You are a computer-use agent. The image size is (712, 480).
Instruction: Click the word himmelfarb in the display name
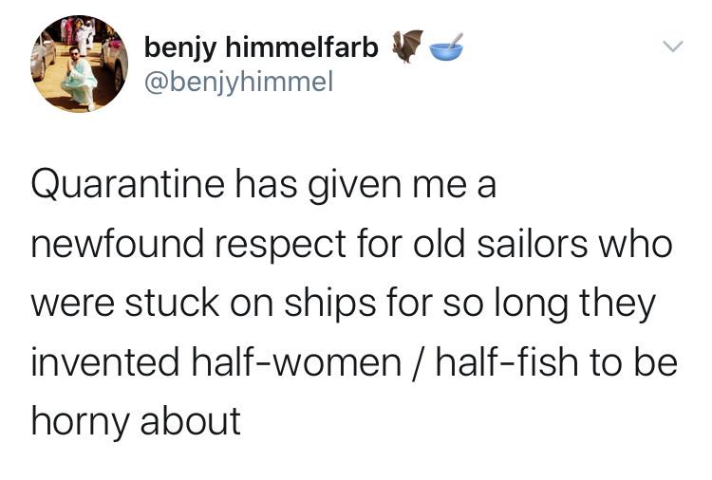[302, 46]
